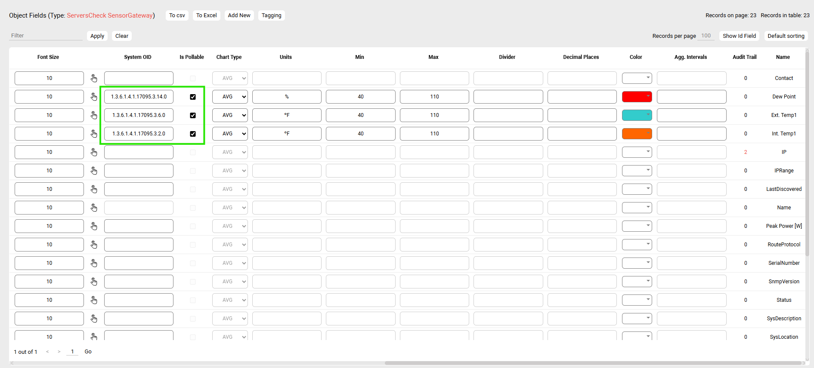Click the hand icon in the SerialNumber row

point(94,263)
